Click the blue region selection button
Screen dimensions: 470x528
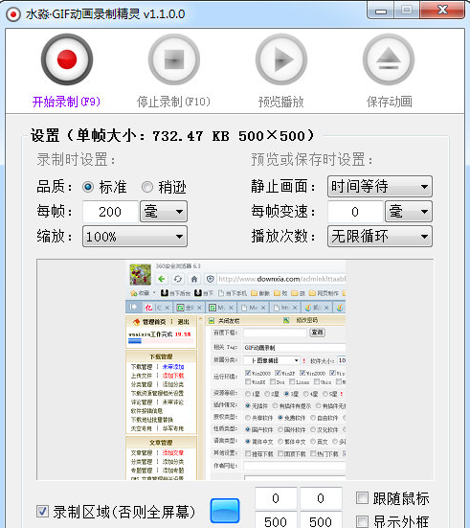click(225, 511)
